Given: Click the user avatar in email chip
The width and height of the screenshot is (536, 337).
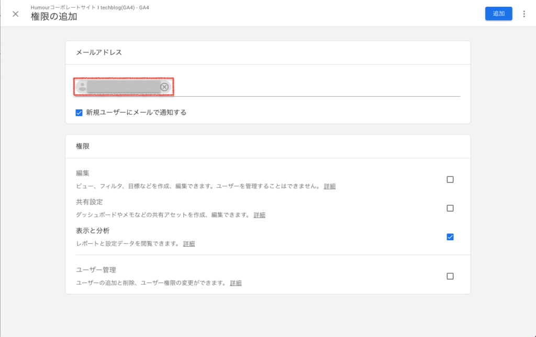Looking at the screenshot, I should pyautogui.click(x=82, y=87).
